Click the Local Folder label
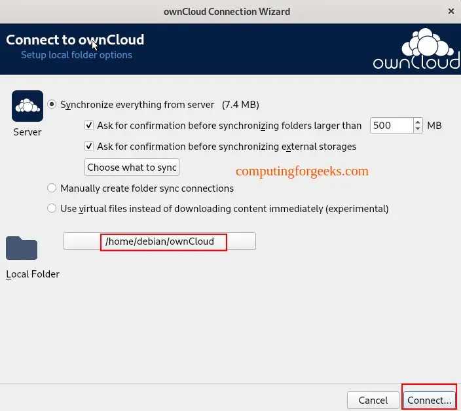 point(33,274)
